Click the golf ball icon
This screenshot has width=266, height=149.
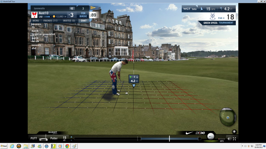pyautogui.click(x=211, y=137)
